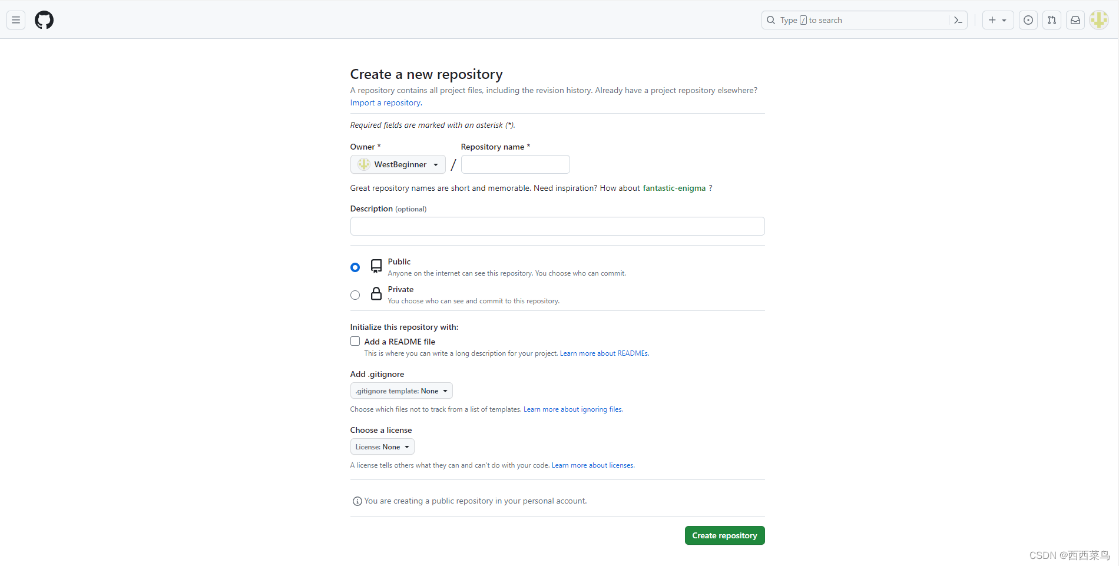Focus the Description input field
Image resolution: width=1119 pixels, height=566 pixels.
(557, 226)
